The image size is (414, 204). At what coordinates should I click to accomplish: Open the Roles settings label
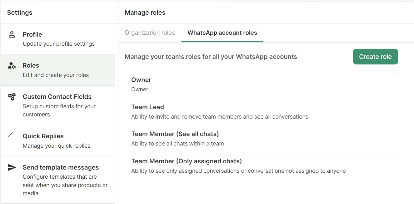(x=31, y=65)
